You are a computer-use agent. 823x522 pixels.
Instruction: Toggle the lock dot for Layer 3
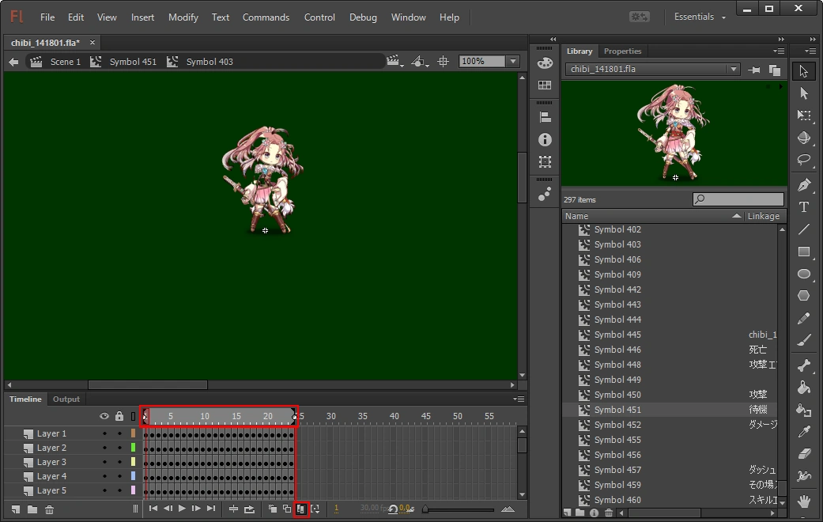tap(119, 462)
